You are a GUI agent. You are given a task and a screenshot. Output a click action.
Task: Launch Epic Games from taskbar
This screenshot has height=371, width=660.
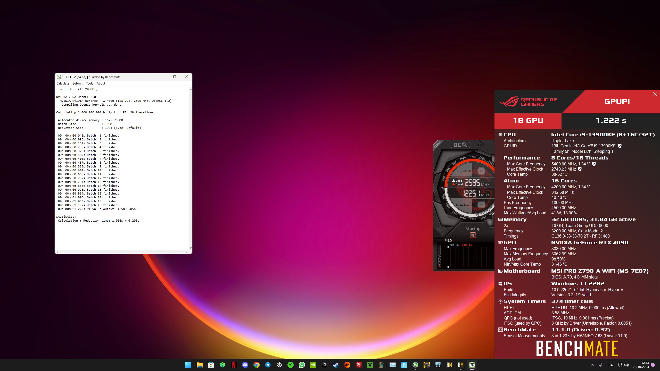pyautogui.click(x=324, y=365)
